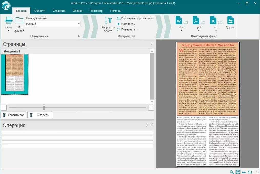Click the magnifier zoom icon in status bar
The image size is (260, 174).
point(232,172)
